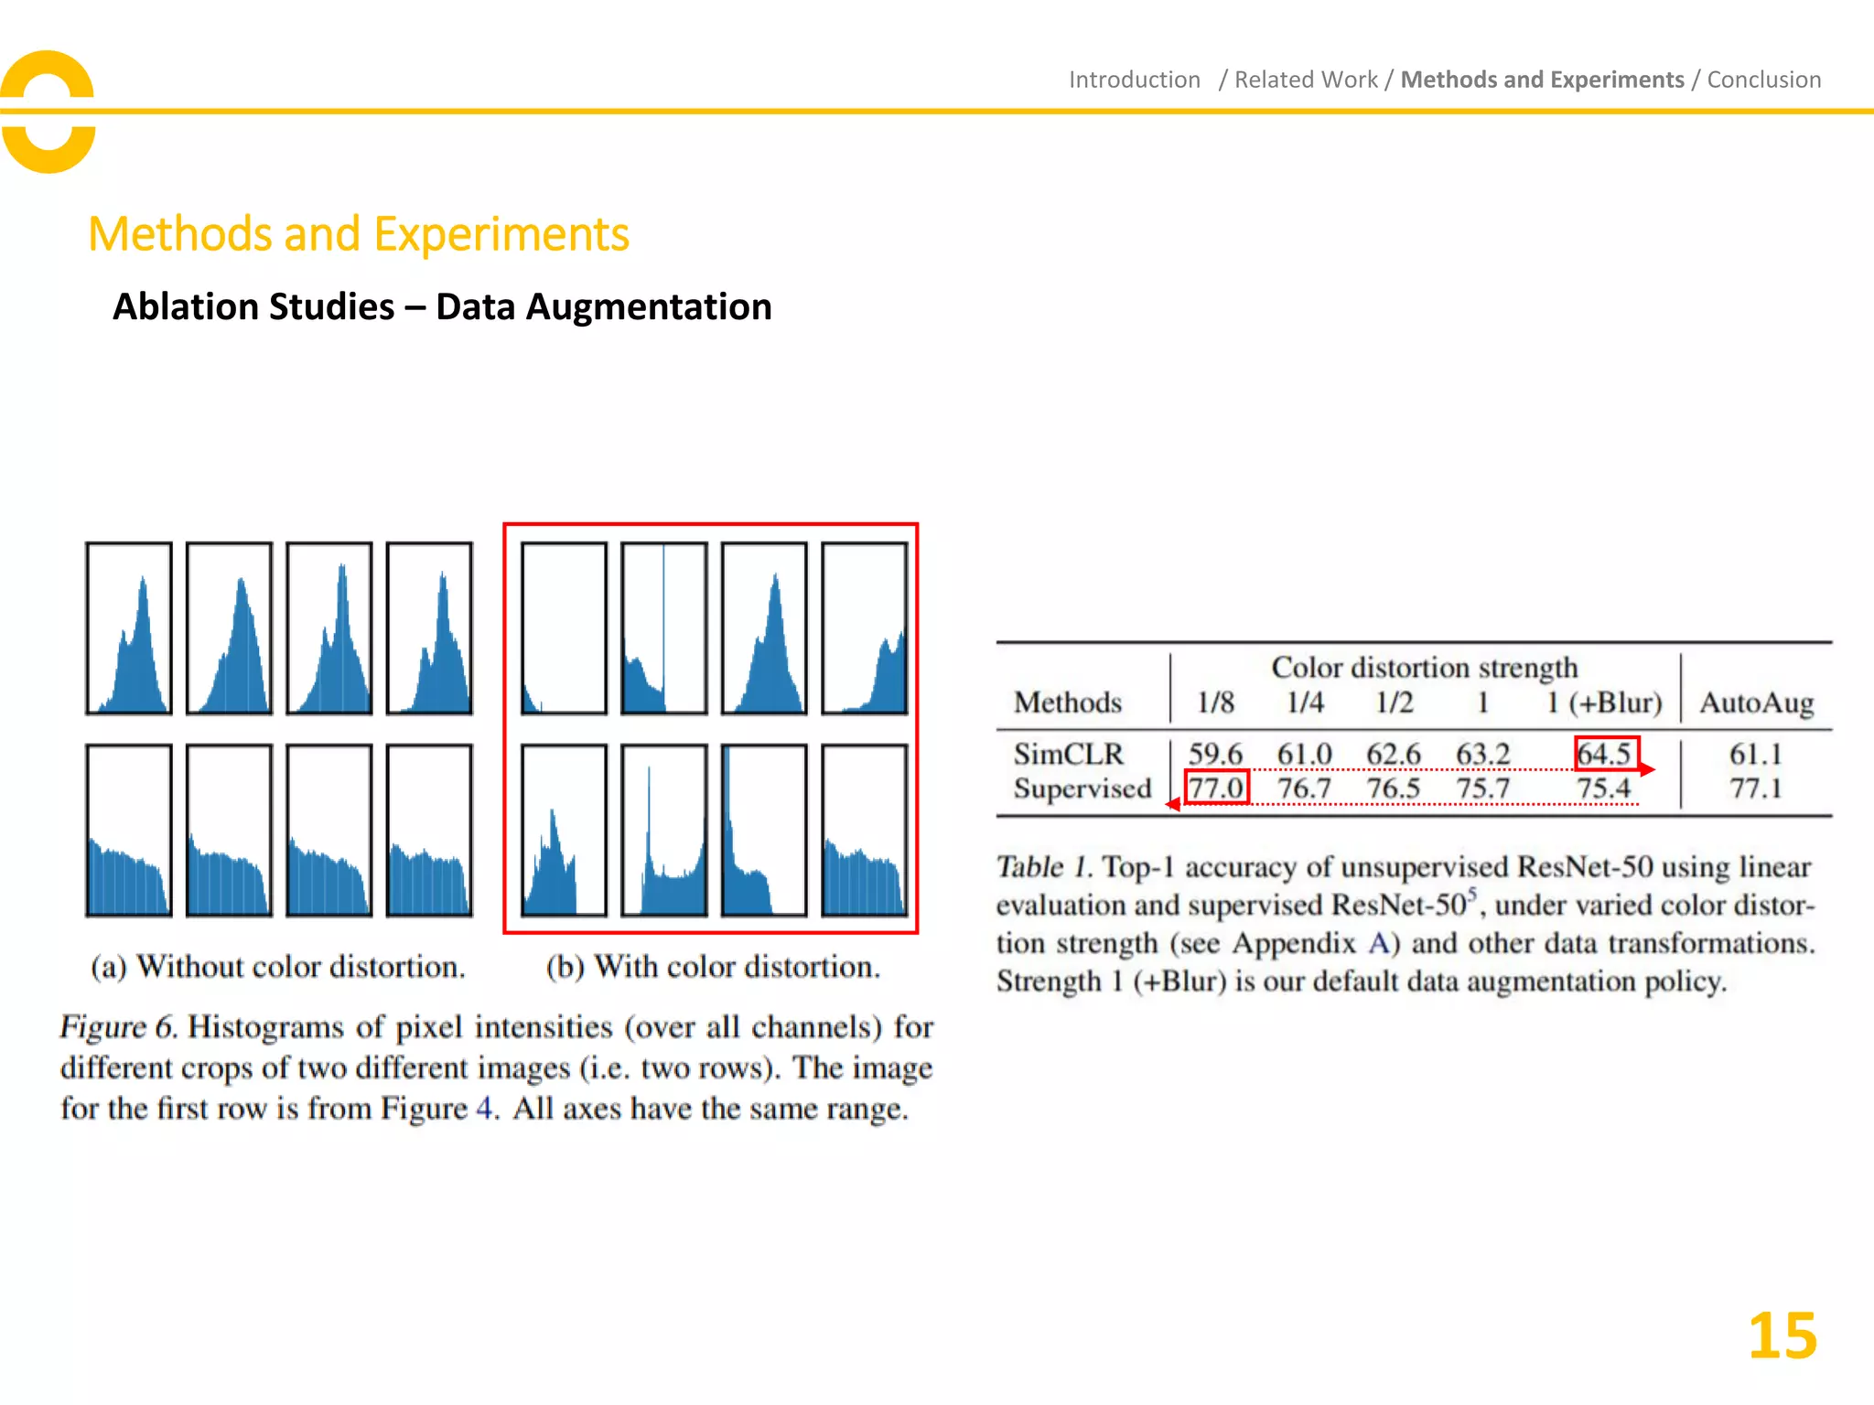Click the bold Methods and Experiments breadcrumb
The image size is (1874, 1405).
pos(1542,80)
